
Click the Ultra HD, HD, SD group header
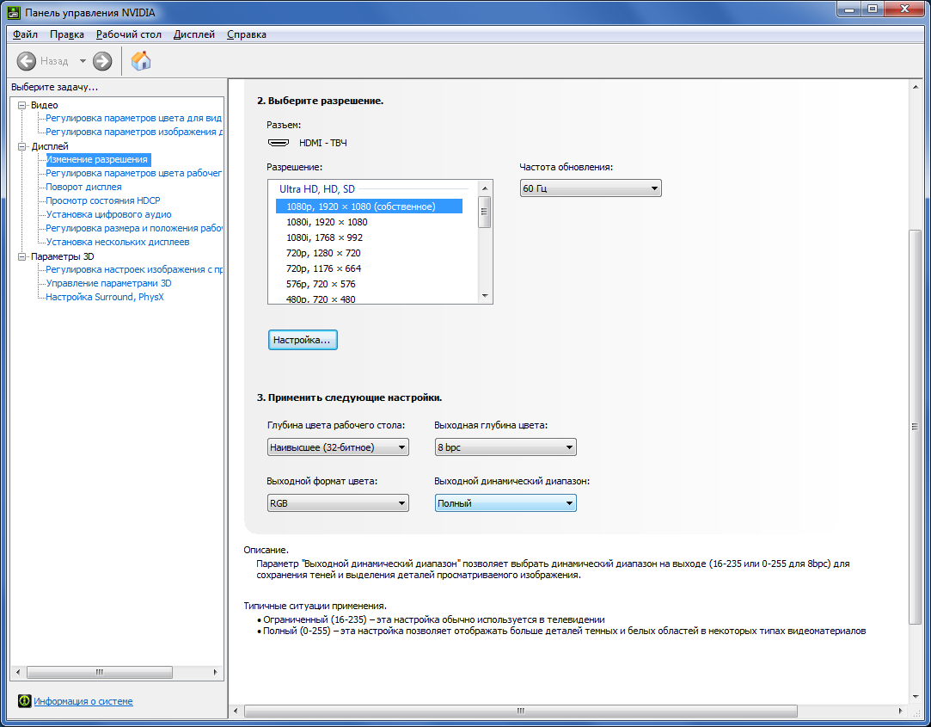pyautogui.click(x=317, y=189)
